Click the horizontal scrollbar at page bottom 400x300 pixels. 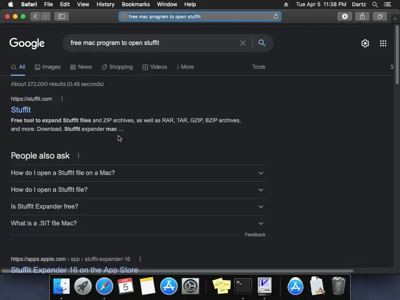coord(177,271)
